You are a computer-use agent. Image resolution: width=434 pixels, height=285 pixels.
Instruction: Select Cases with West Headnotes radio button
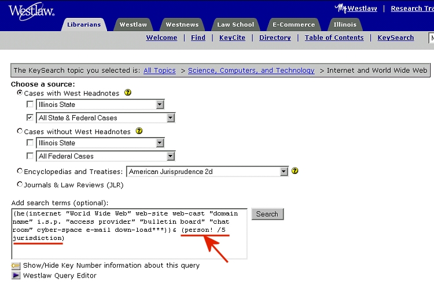[20, 92]
